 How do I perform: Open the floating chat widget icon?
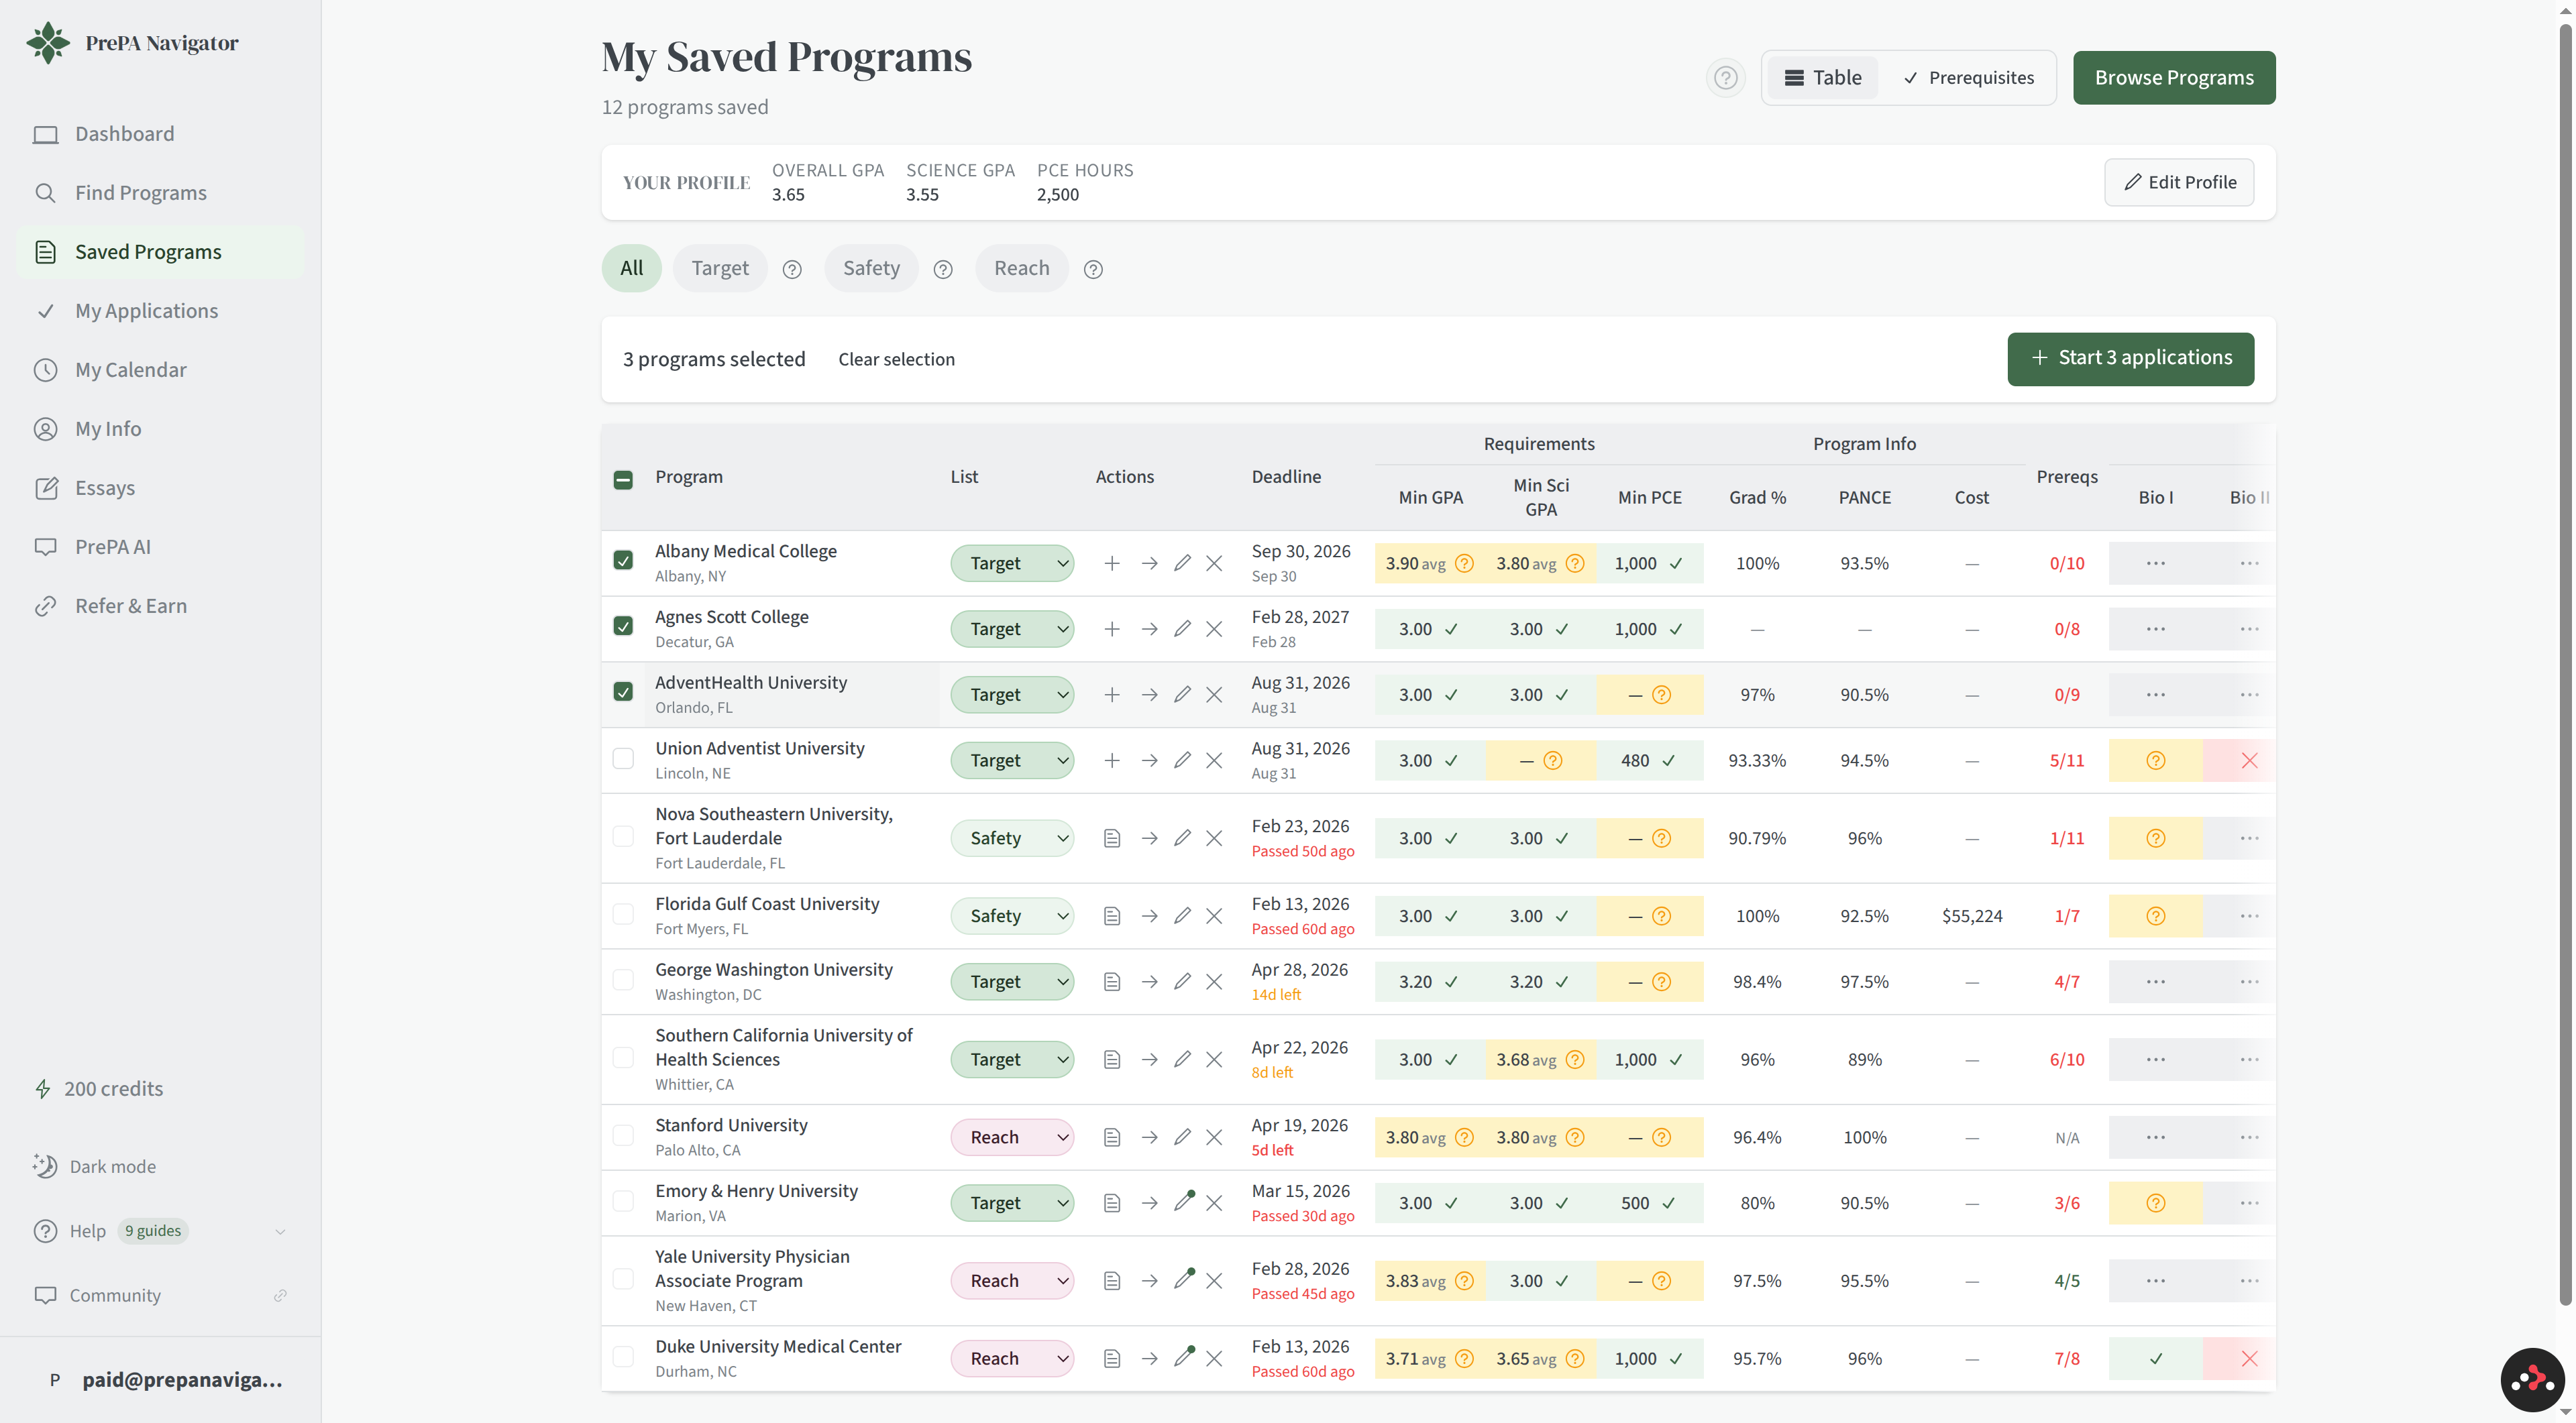(x=2532, y=1380)
